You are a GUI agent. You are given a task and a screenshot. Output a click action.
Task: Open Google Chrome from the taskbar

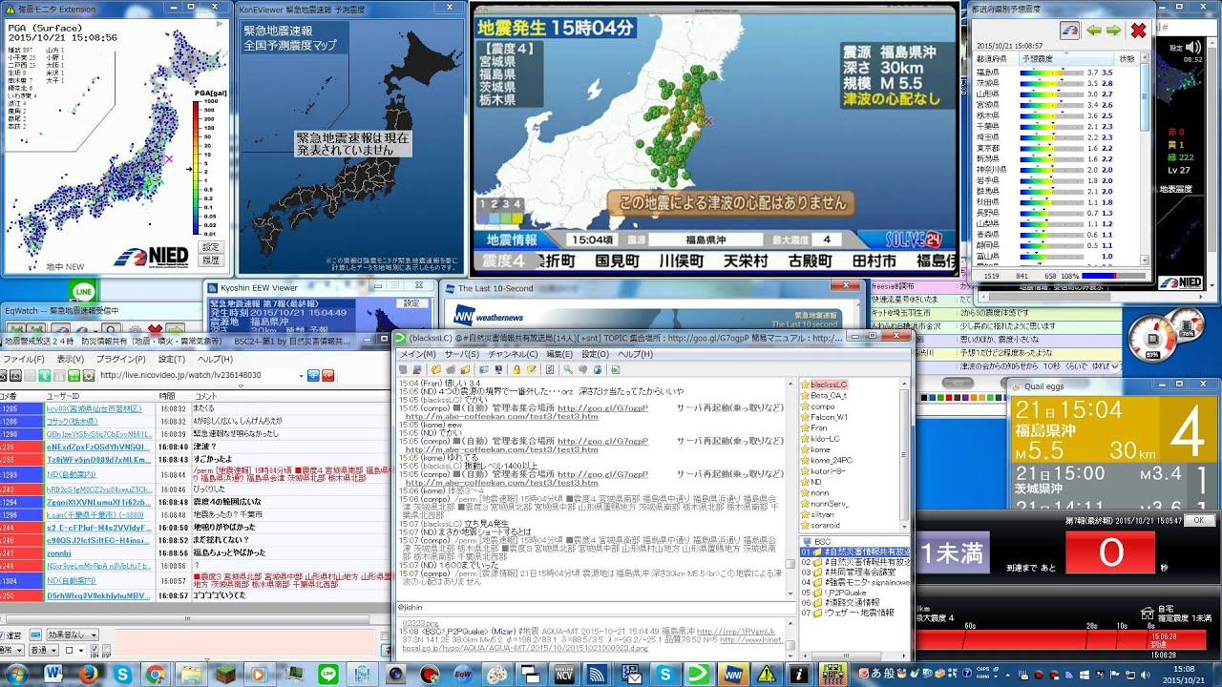click(156, 675)
